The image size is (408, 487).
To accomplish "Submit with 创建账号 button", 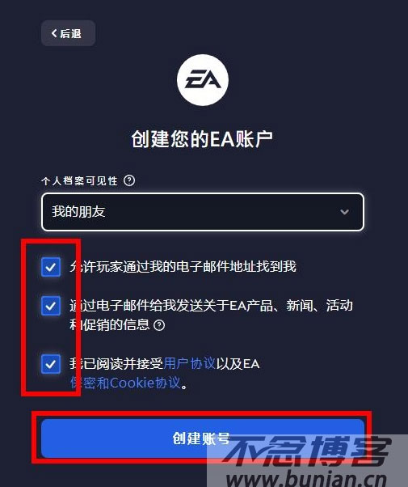I will click(203, 438).
